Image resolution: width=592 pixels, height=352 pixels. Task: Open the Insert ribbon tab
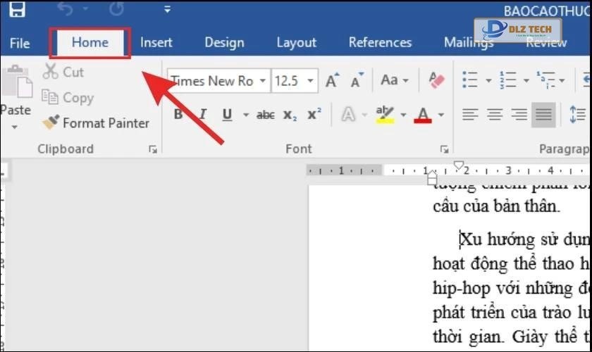[x=156, y=43]
